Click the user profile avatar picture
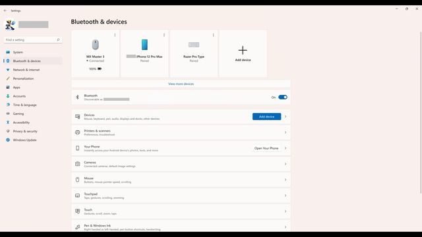 click(11, 25)
